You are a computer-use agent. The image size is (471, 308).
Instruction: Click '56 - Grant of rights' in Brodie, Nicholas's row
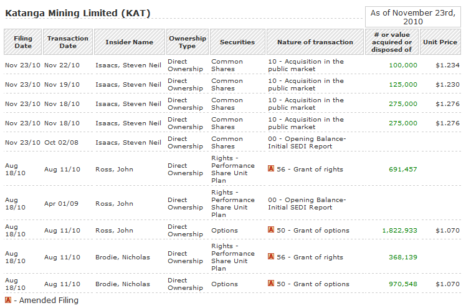pyautogui.click(x=310, y=257)
